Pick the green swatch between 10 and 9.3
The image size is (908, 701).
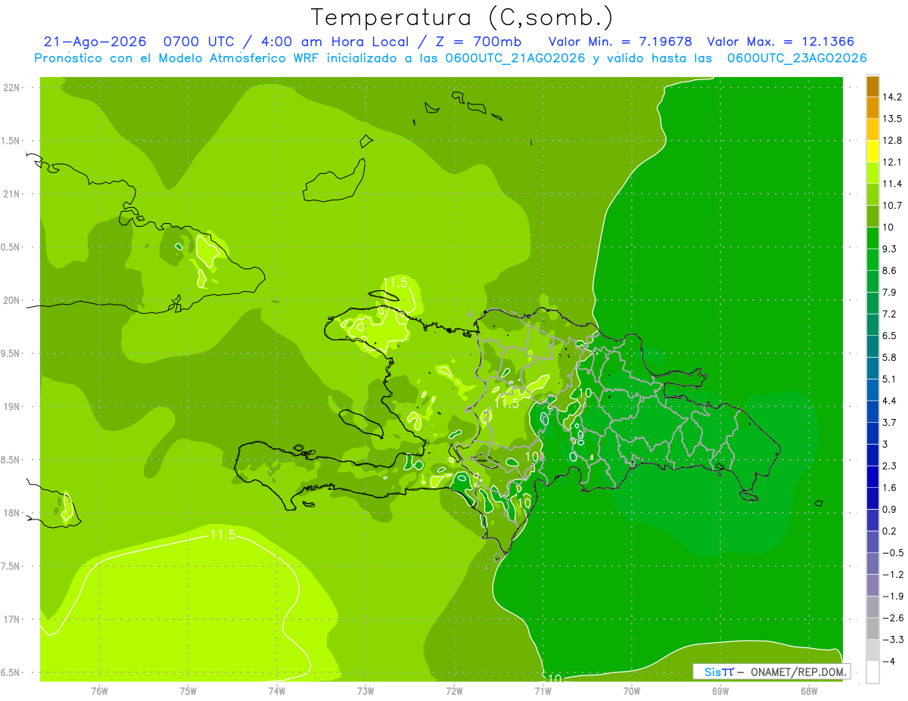872,238
